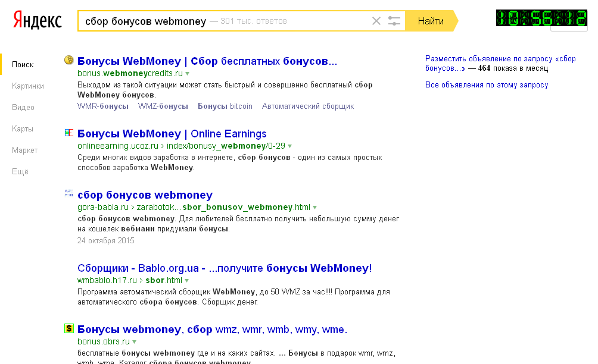Viewport: 598px width, 364px height.
Task: Click the Яндекс logo
Action: pos(38,20)
